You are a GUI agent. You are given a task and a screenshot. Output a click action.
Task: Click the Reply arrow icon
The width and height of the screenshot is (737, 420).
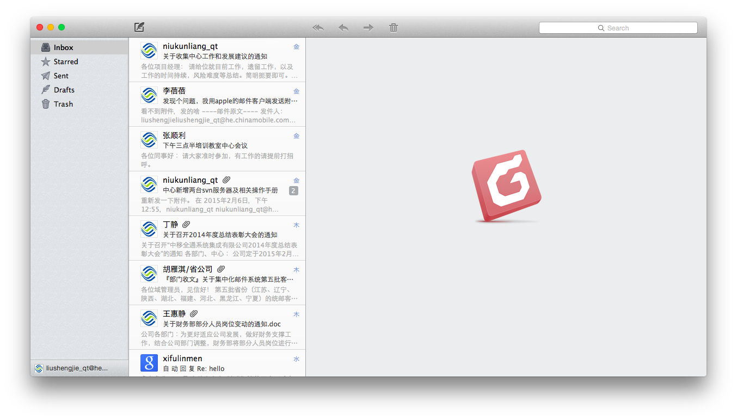tap(343, 27)
